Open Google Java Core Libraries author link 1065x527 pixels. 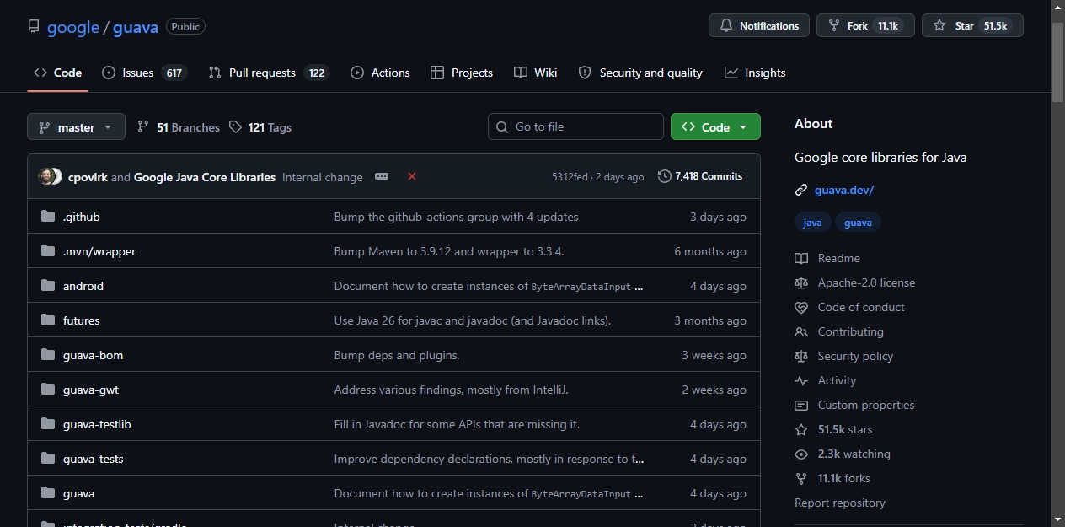pyautogui.click(x=205, y=177)
